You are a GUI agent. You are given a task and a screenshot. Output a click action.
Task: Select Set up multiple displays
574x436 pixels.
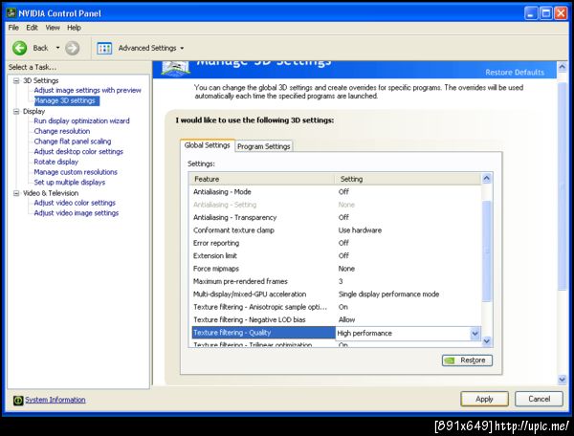pyautogui.click(x=70, y=183)
